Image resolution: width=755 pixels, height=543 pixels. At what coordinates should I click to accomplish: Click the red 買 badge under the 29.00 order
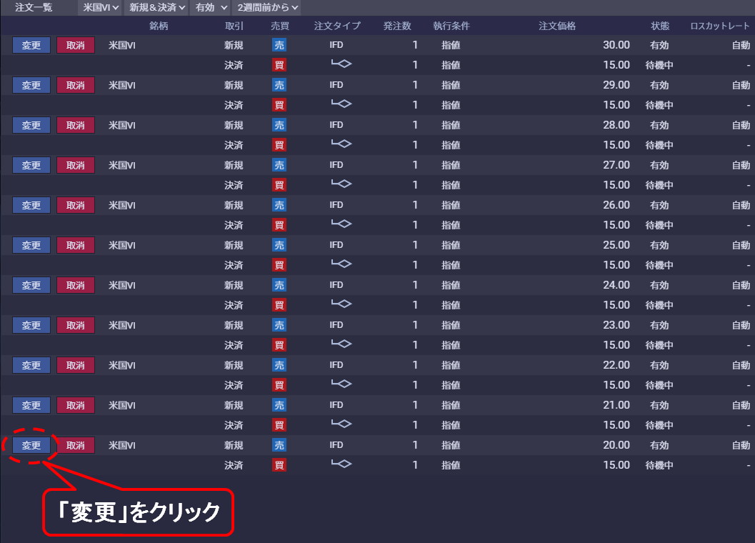(x=279, y=105)
